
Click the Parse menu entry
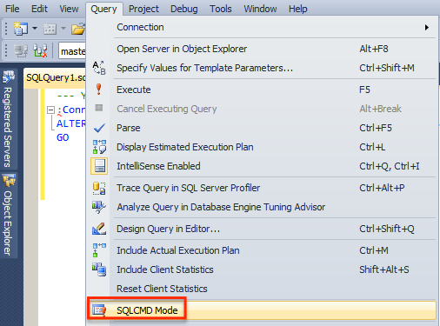[262, 128]
